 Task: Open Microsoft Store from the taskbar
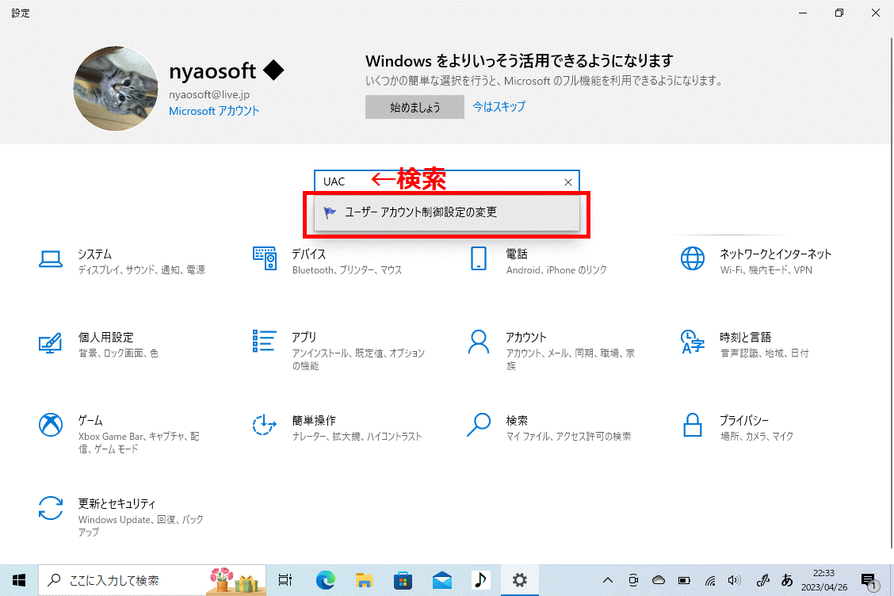tap(403, 581)
